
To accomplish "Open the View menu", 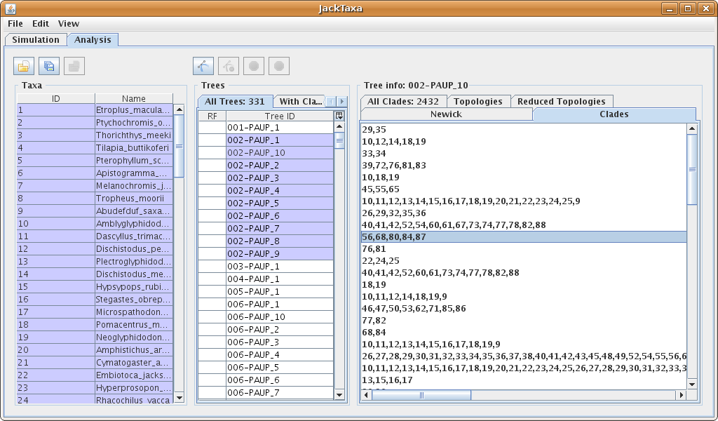I will pyautogui.click(x=69, y=23).
